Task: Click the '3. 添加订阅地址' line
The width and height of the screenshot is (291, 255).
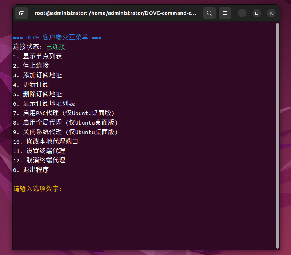Action: [x=37, y=75]
